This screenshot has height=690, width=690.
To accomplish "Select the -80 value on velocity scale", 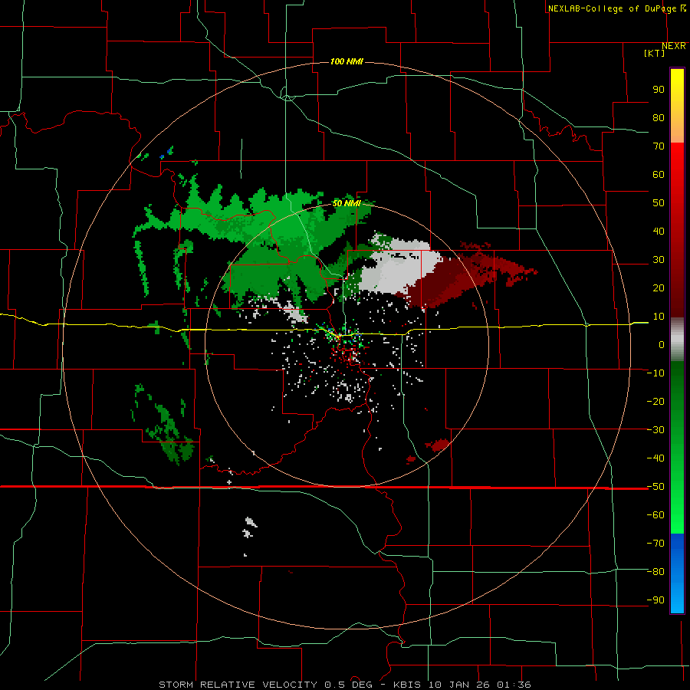I will pyautogui.click(x=655, y=572).
